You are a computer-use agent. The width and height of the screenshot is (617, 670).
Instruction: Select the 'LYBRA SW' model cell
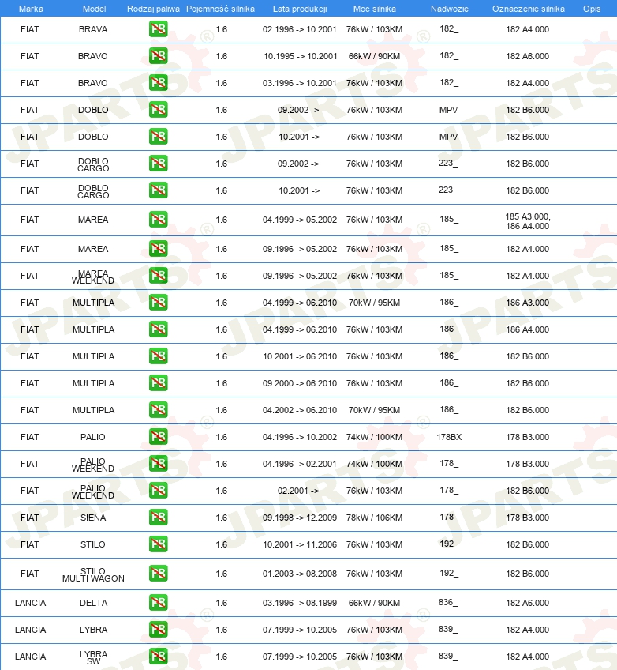pos(93,657)
